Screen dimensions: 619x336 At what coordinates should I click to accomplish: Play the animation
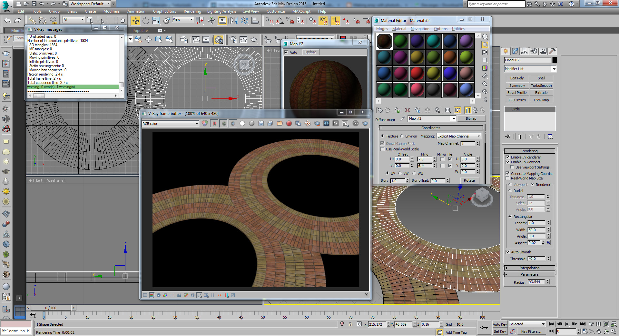click(567, 324)
